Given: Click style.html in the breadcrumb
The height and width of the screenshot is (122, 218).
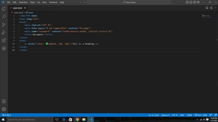Looking at the screenshot, I should tap(18, 13).
